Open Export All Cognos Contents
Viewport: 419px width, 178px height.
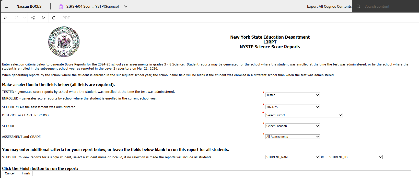[329, 6]
